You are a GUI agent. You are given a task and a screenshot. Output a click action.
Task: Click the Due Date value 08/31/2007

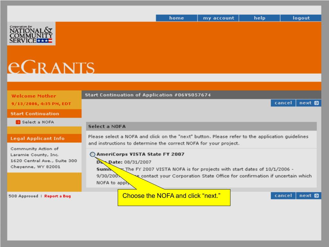(138, 162)
